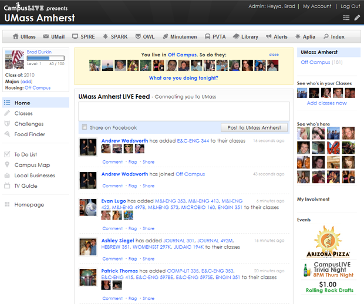Open the Campus Map

[x=32, y=165]
